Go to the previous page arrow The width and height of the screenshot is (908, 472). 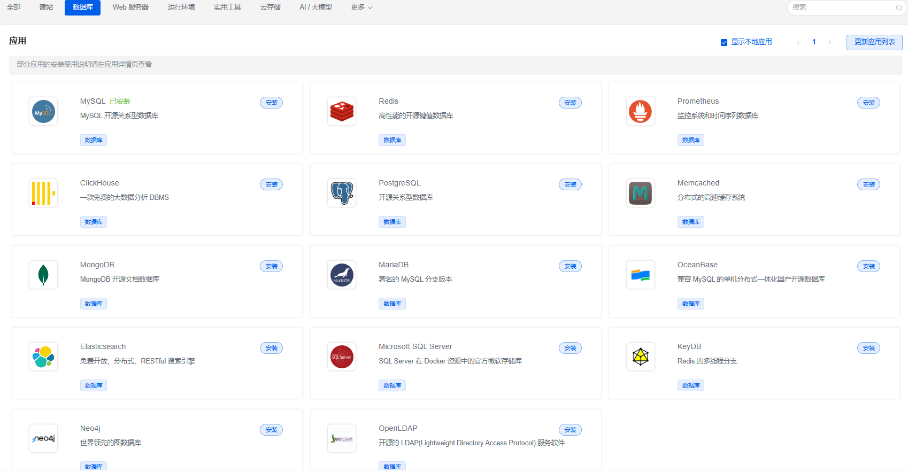point(798,42)
